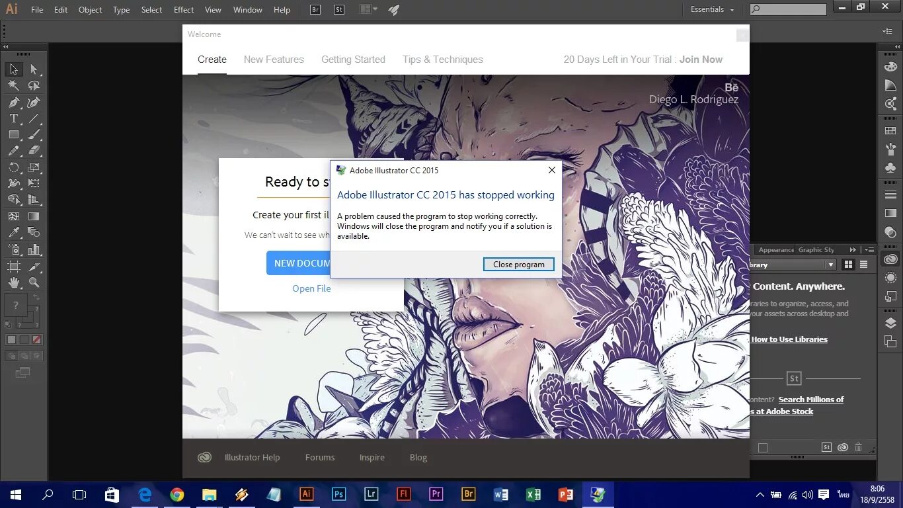Select the Rectangle tool

tap(13, 133)
